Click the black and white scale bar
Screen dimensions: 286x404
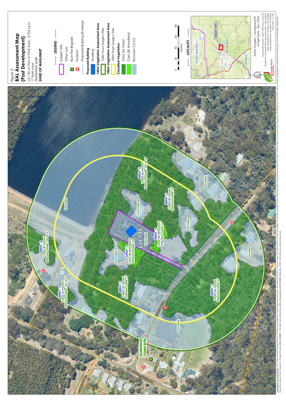click(x=178, y=48)
